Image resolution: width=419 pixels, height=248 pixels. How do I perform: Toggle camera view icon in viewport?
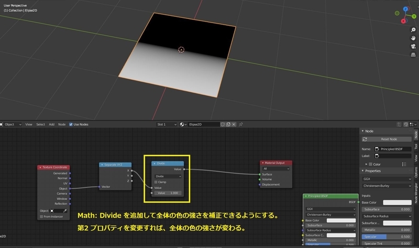pyautogui.click(x=413, y=47)
